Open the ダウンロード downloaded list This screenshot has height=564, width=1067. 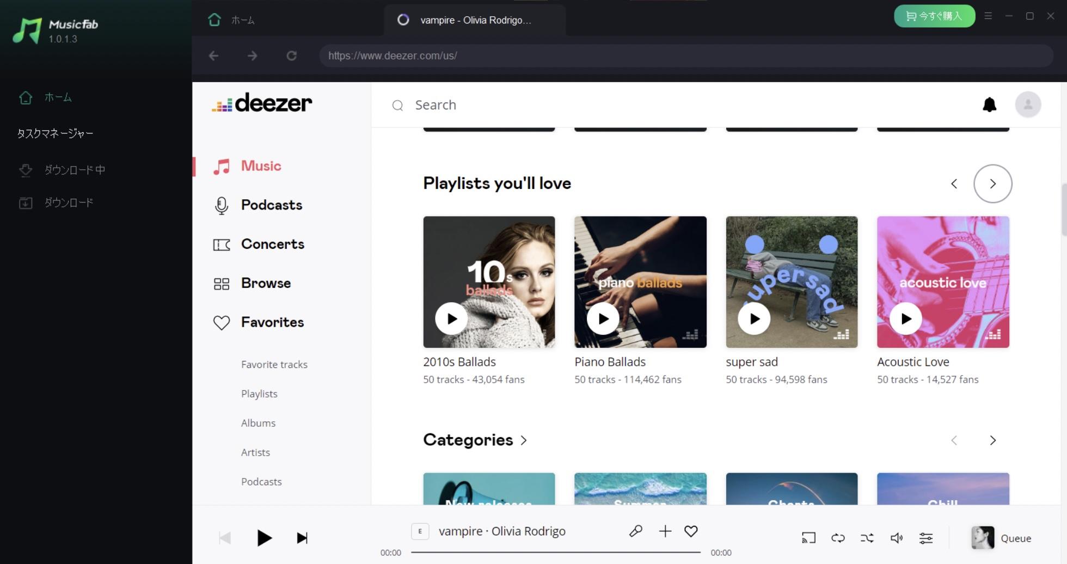[56, 203]
